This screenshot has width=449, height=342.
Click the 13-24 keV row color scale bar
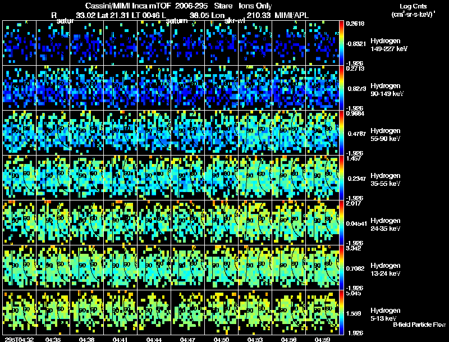pyautogui.click(x=341, y=267)
